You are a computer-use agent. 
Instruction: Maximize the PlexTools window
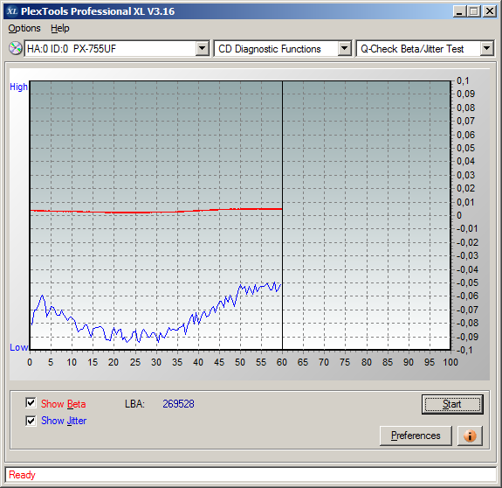(x=474, y=11)
